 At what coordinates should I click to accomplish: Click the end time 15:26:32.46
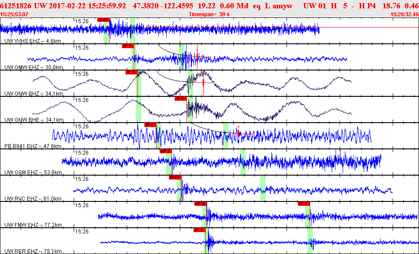[405, 14]
